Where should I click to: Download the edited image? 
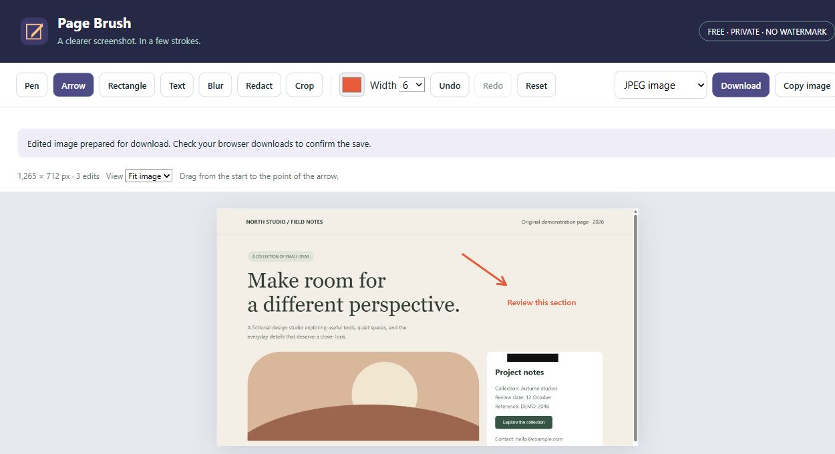[741, 85]
